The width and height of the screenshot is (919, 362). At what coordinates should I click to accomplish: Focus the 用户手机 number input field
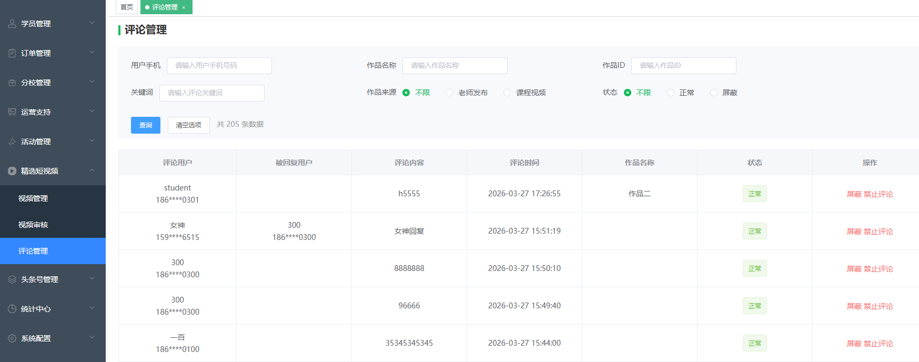coord(219,66)
